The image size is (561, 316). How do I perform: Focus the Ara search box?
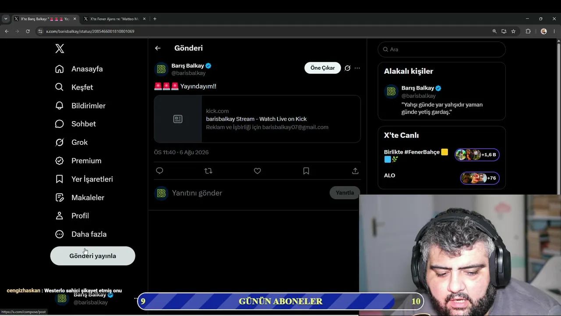click(442, 50)
